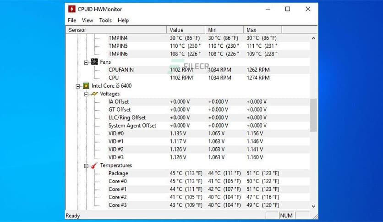Image resolution: width=383 pixels, height=222 pixels.
Task: Click the scrollbar up arrow
Action: 313,38
